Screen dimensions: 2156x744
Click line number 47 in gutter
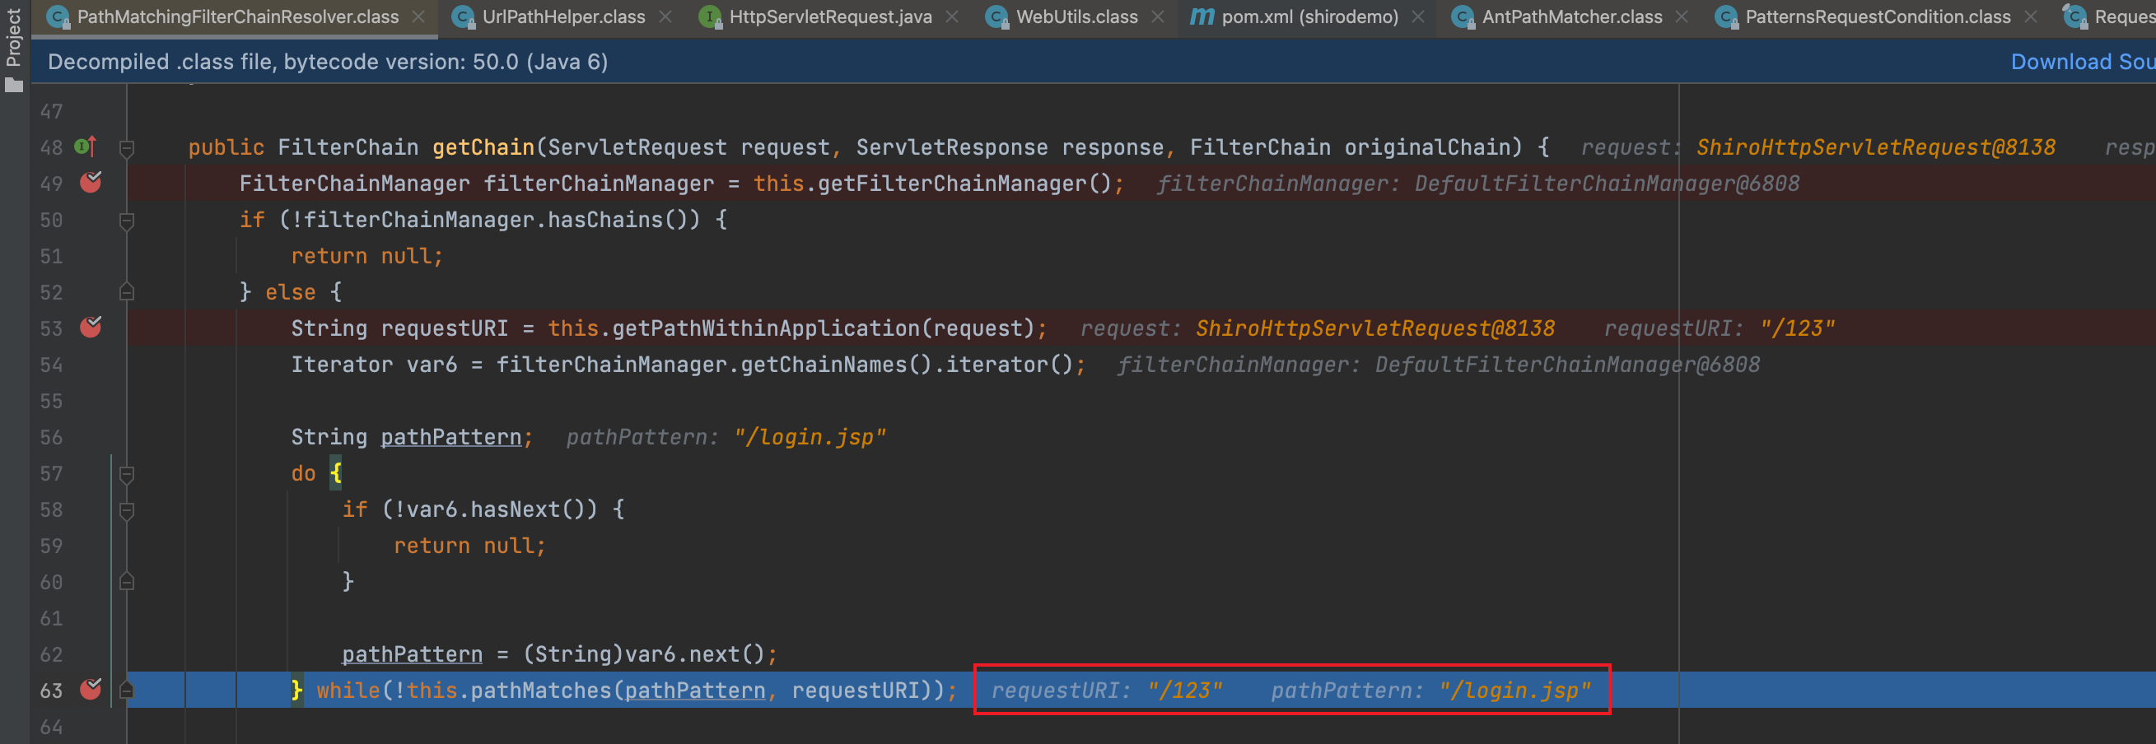(51, 111)
